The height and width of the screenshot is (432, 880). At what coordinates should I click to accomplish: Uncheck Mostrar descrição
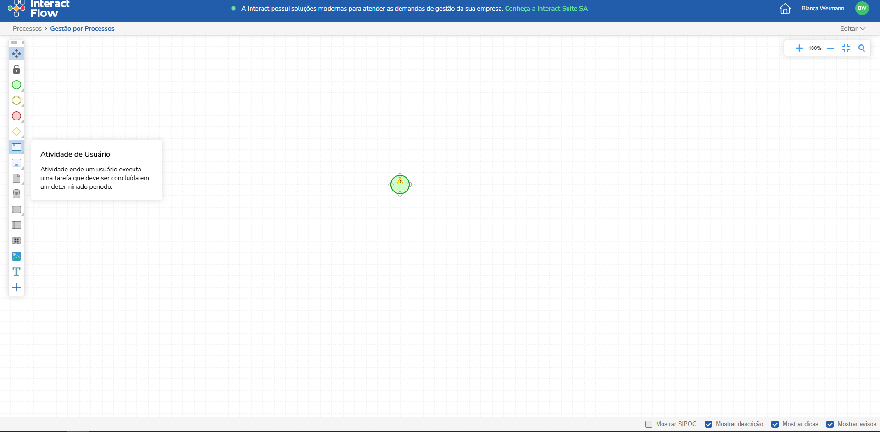708,424
